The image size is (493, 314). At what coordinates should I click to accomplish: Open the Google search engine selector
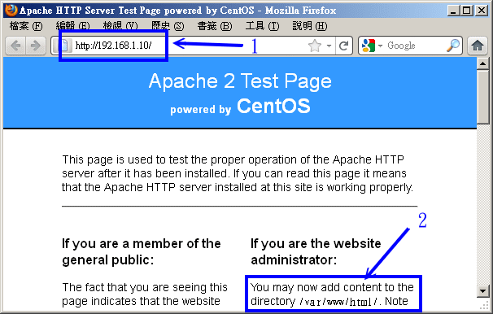click(372, 46)
